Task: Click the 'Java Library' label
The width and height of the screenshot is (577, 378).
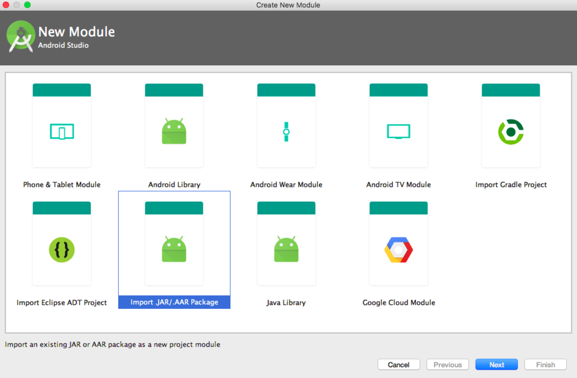Action: tap(286, 302)
